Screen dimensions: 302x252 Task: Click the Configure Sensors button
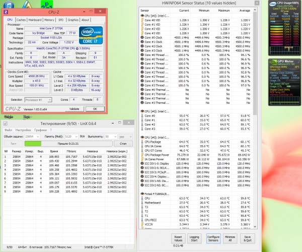pos(213,238)
